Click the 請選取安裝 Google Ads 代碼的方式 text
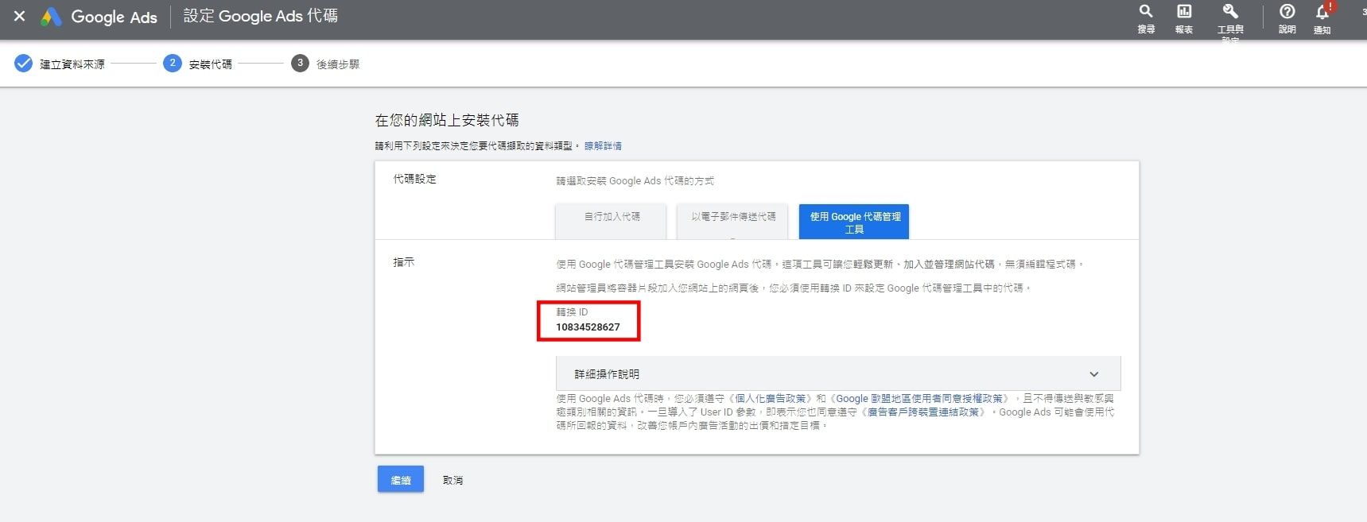 (635, 181)
